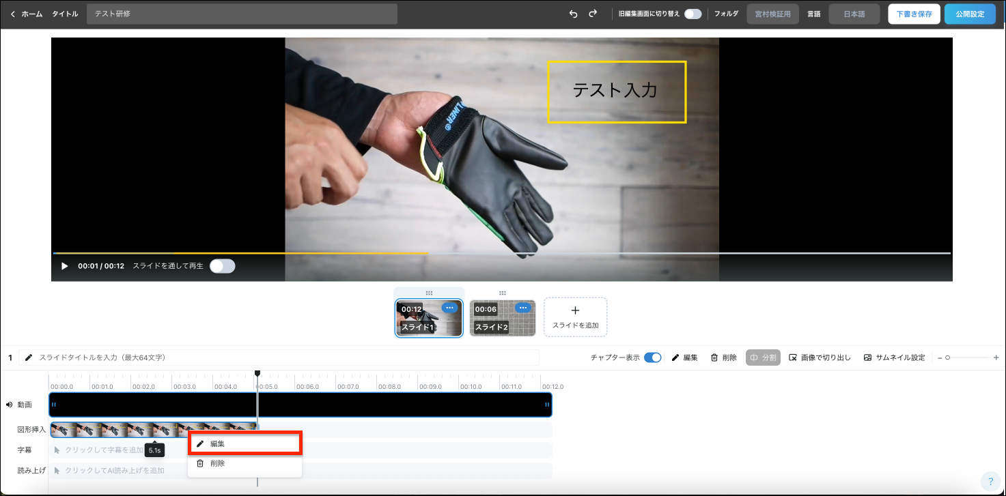Image resolution: width=1006 pixels, height=496 pixels.
Task: Edit the title field テスト研修
Action: pyautogui.click(x=242, y=14)
